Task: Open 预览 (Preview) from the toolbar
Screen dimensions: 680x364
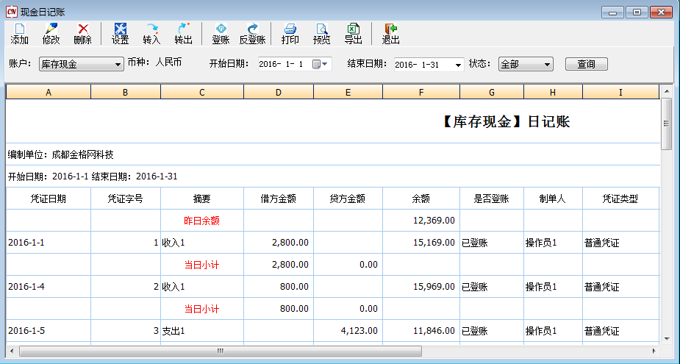Action: point(321,33)
